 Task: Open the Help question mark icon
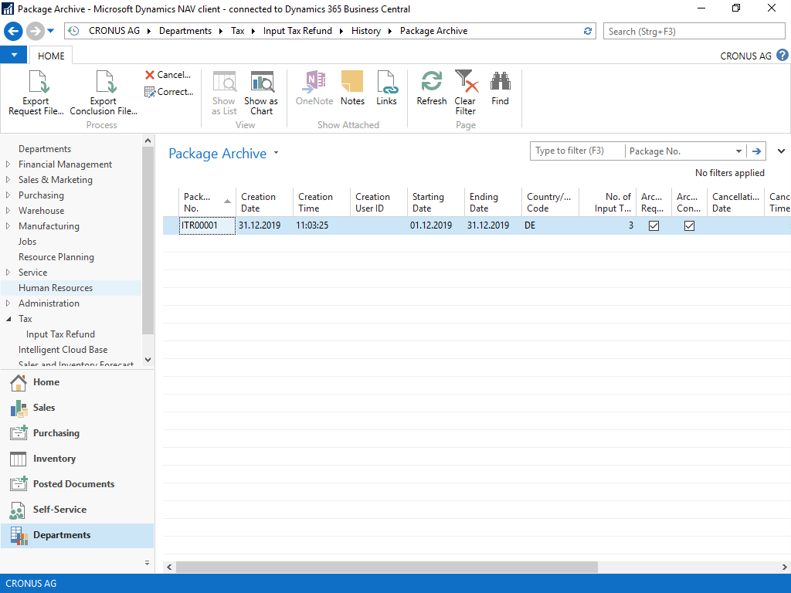pos(782,55)
